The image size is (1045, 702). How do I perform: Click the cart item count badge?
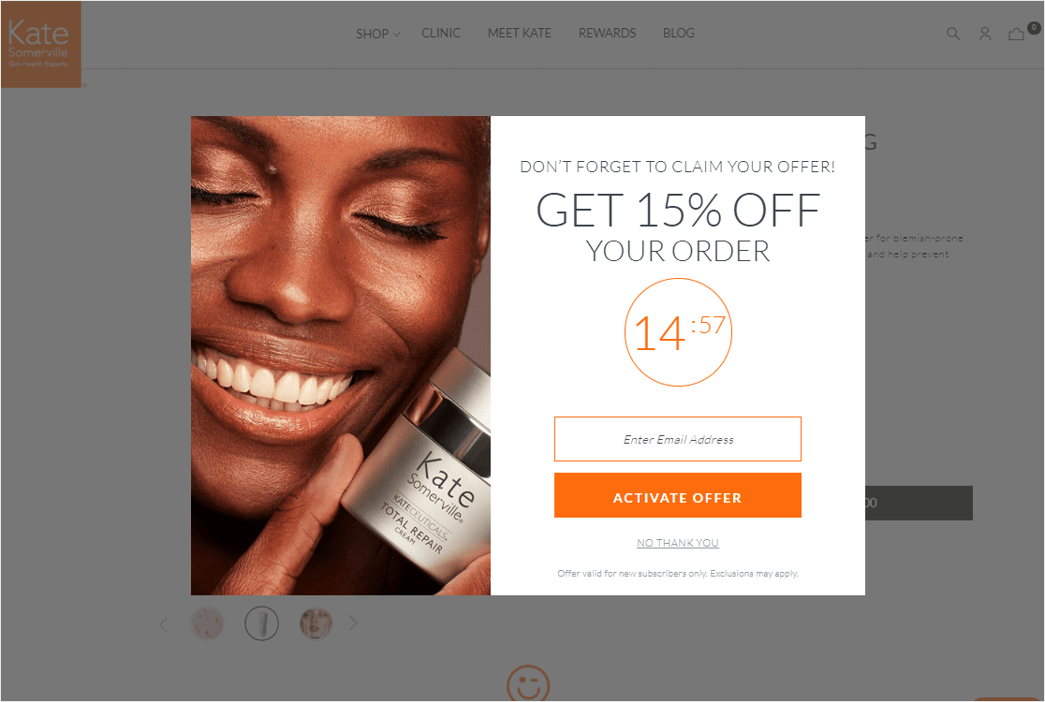tap(1034, 27)
